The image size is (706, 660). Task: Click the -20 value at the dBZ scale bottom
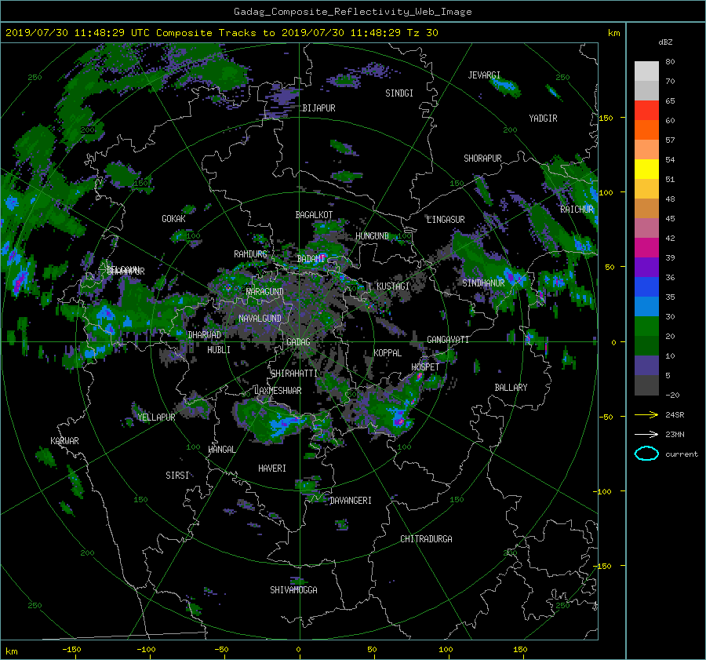click(672, 395)
